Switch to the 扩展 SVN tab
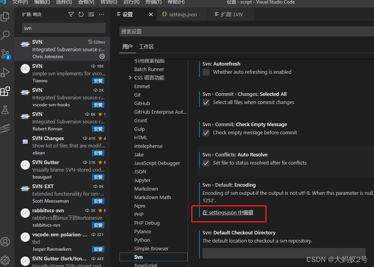374x267 pixels. click(231, 15)
